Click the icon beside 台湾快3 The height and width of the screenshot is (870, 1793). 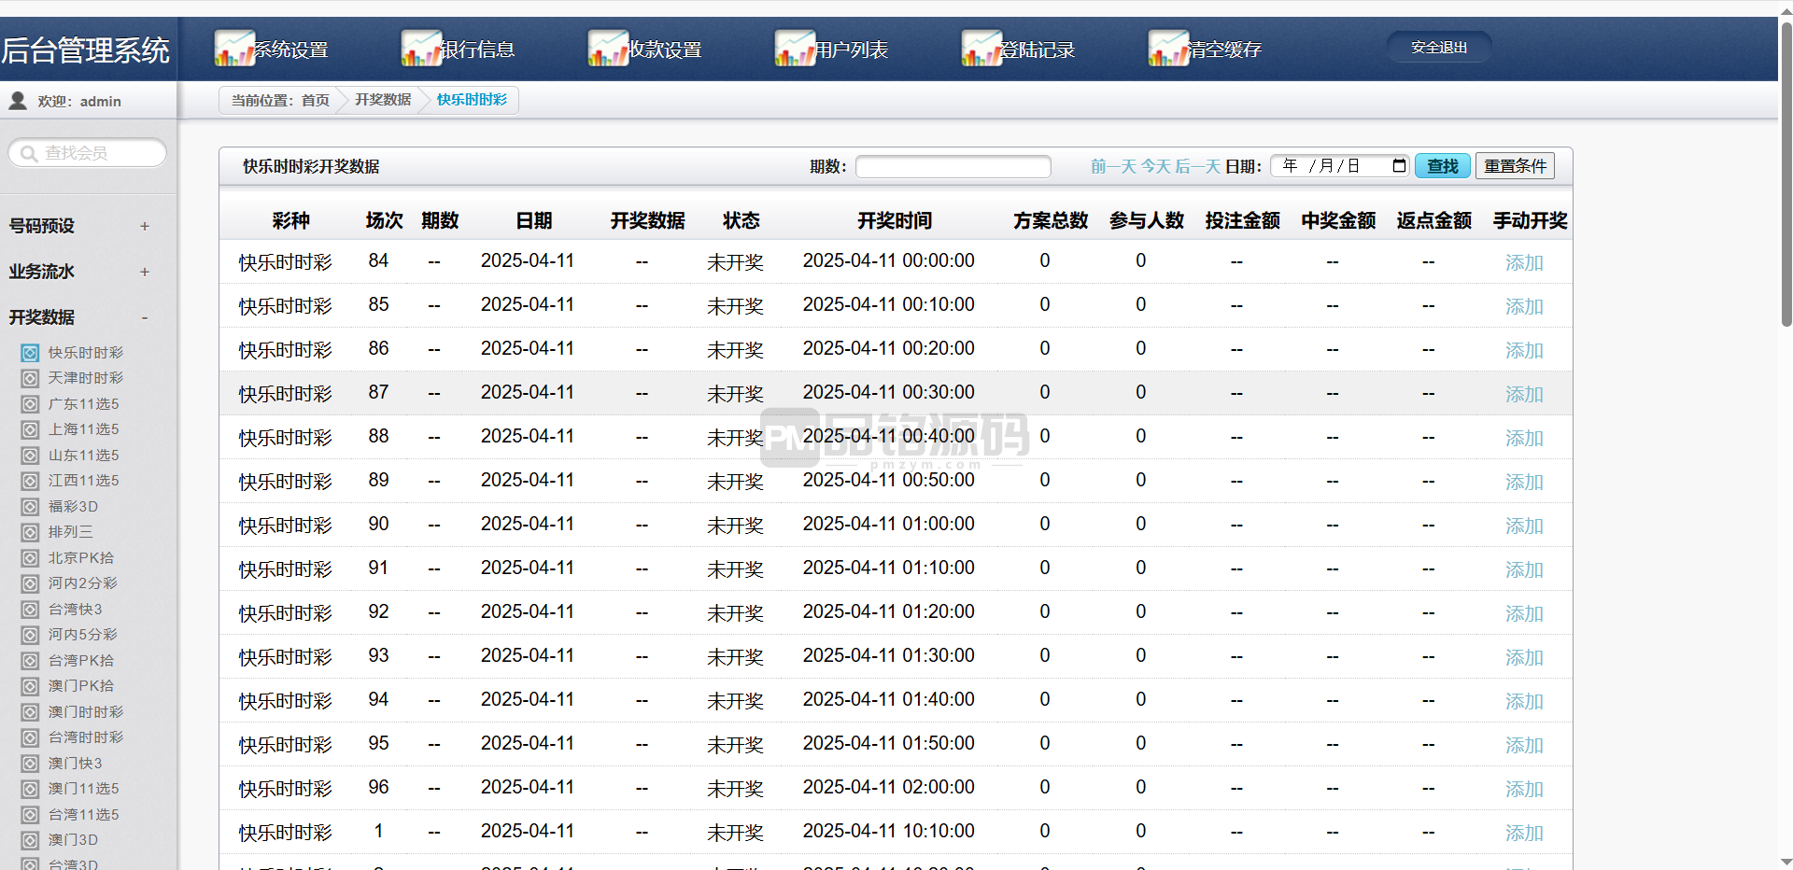coord(30,610)
